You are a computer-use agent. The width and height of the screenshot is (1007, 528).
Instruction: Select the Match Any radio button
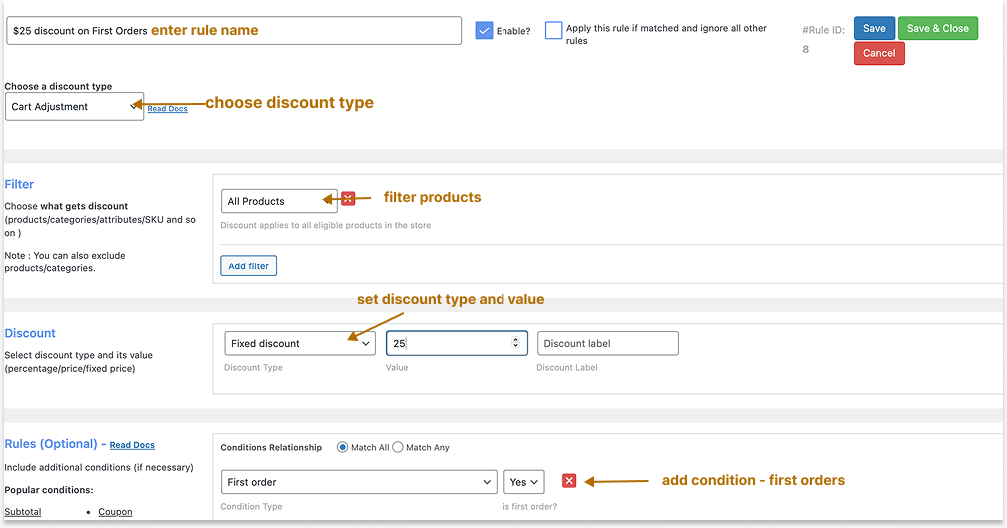point(398,447)
